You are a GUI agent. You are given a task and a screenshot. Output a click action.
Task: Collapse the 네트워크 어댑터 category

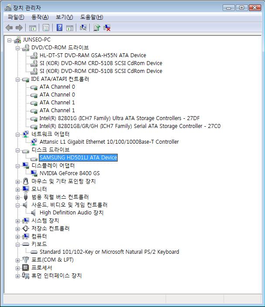coord(17,135)
